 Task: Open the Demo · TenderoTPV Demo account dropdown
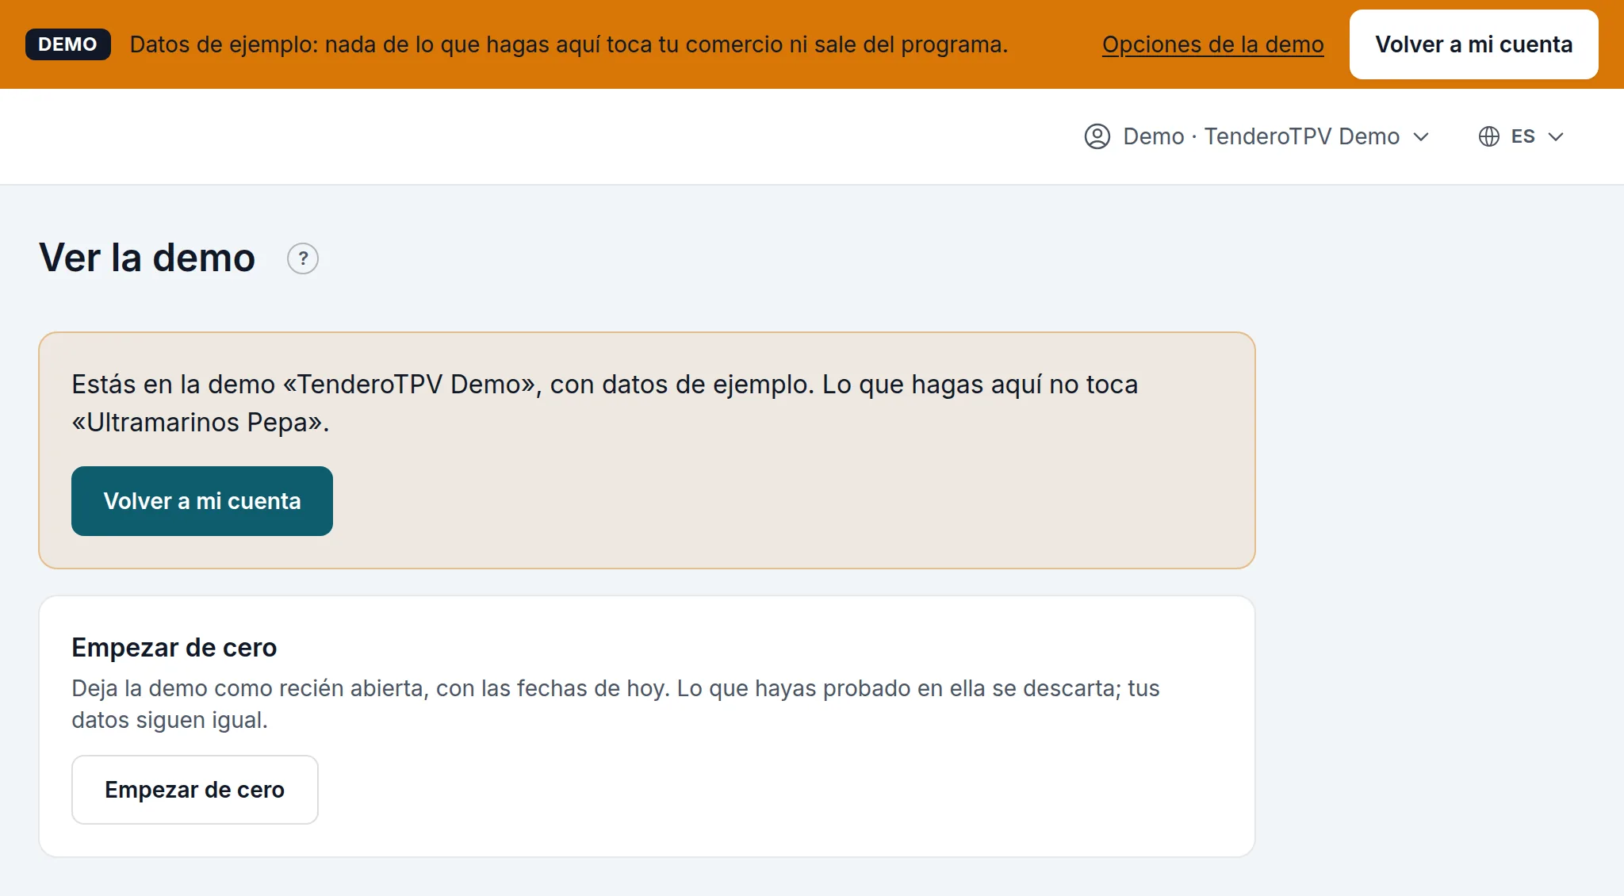point(1256,136)
